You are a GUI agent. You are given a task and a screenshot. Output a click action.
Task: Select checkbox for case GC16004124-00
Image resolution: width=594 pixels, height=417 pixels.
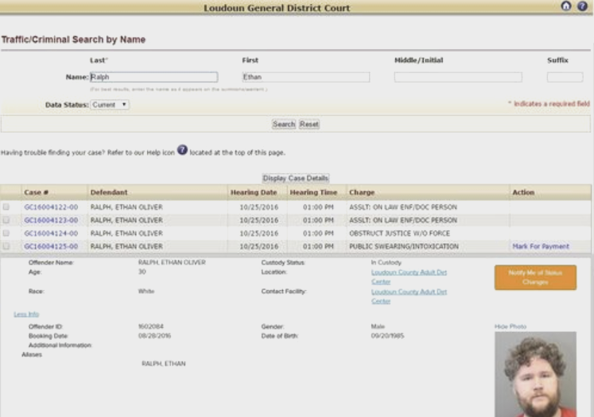pos(6,233)
